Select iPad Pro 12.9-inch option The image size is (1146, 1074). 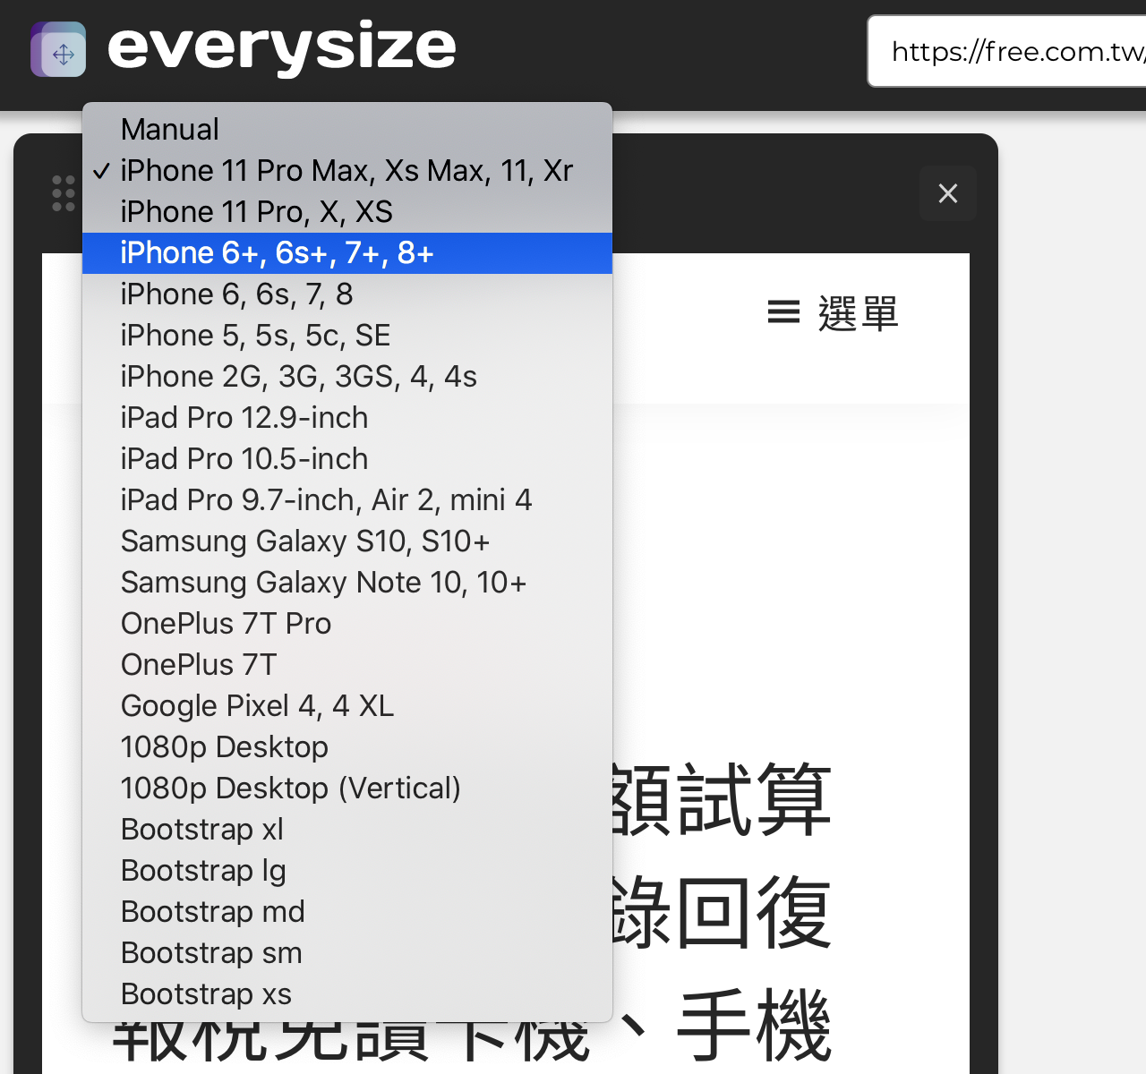point(347,418)
